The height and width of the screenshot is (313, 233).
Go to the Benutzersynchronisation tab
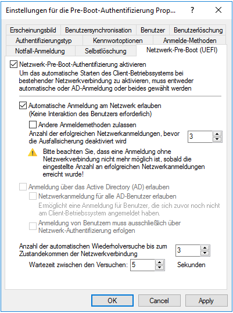pyautogui.click(x=98, y=30)
